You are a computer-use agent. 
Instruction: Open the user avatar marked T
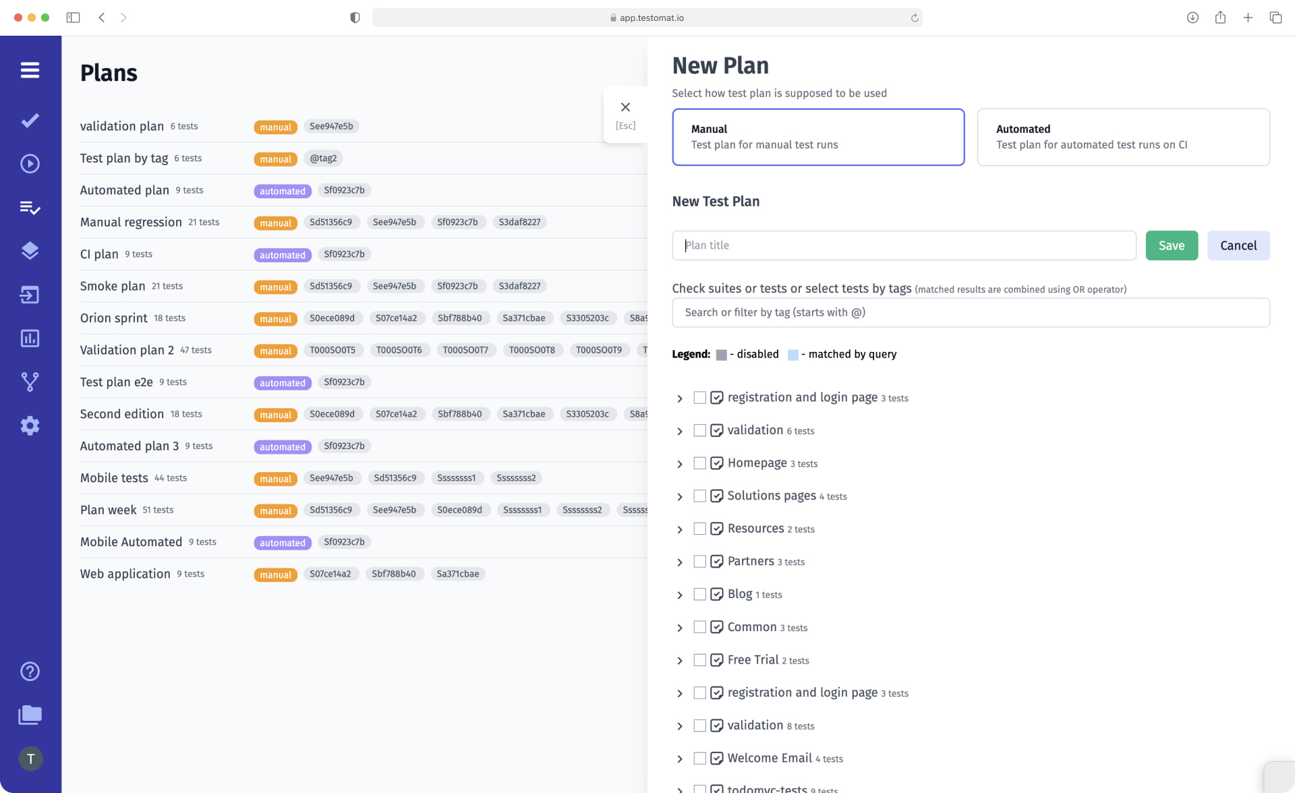[x=30, y=758]
